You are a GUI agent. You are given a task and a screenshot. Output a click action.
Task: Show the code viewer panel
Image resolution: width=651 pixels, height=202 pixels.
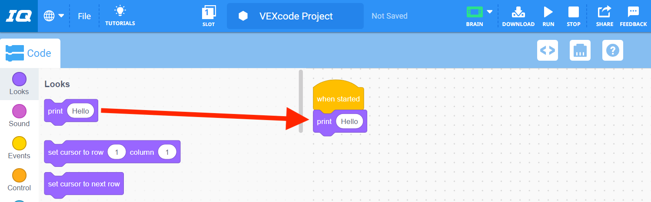coord(548,50)
